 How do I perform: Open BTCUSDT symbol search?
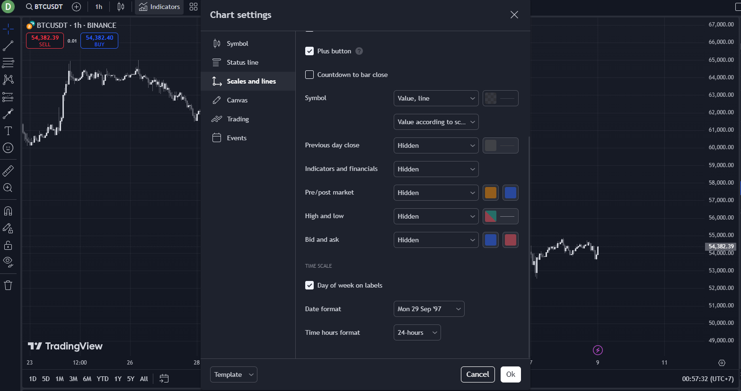[x=44, y=7]
